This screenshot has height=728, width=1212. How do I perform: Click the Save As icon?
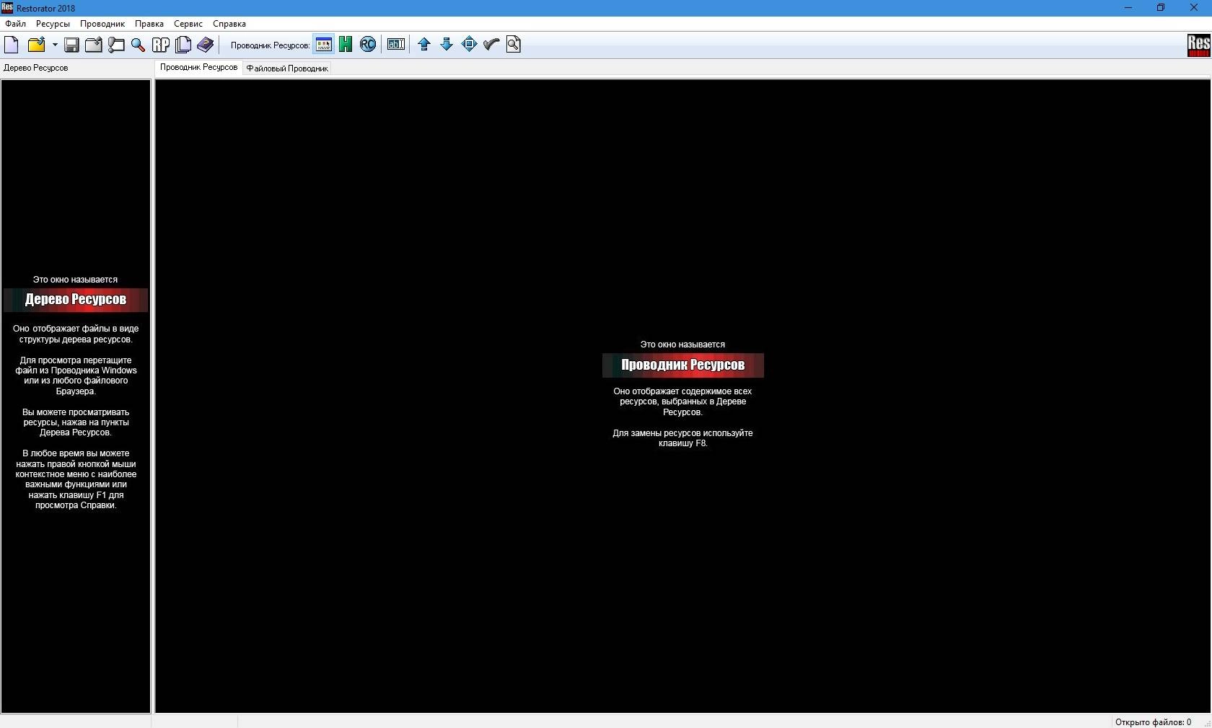tap(94, 45)
